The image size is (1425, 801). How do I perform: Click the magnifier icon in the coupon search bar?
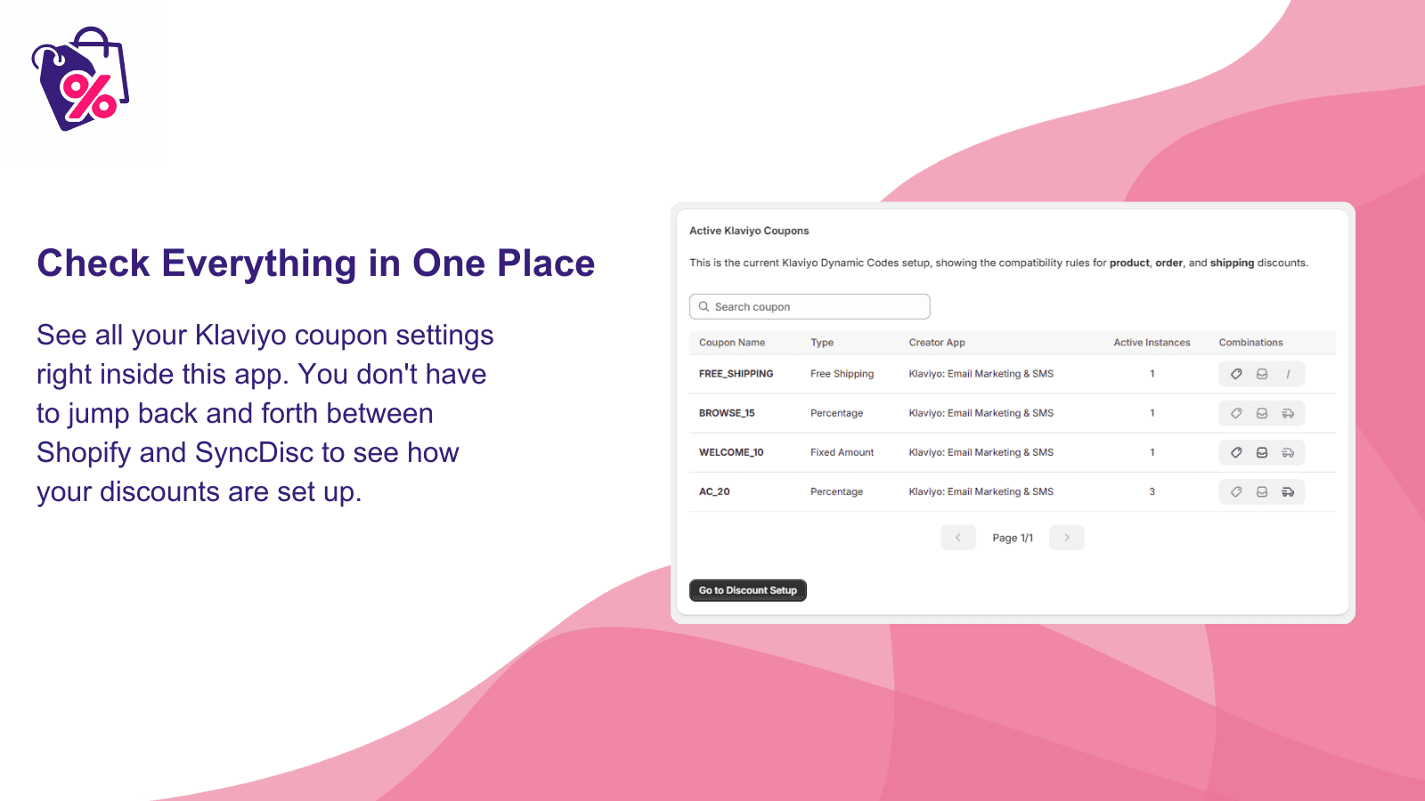[704, 306]
